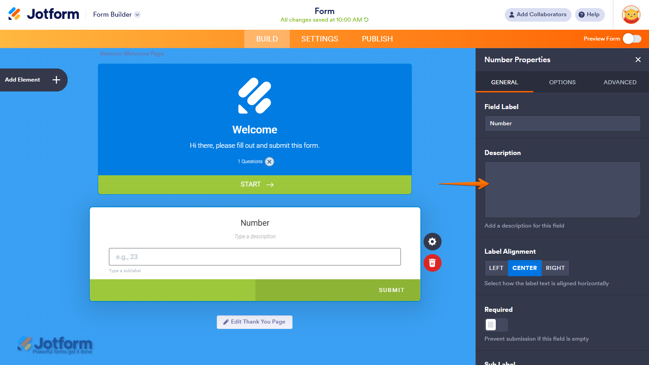This screenshot has width=649, height=365.
Task: Click the Add Element plus icon
Action: click(56, 80)
